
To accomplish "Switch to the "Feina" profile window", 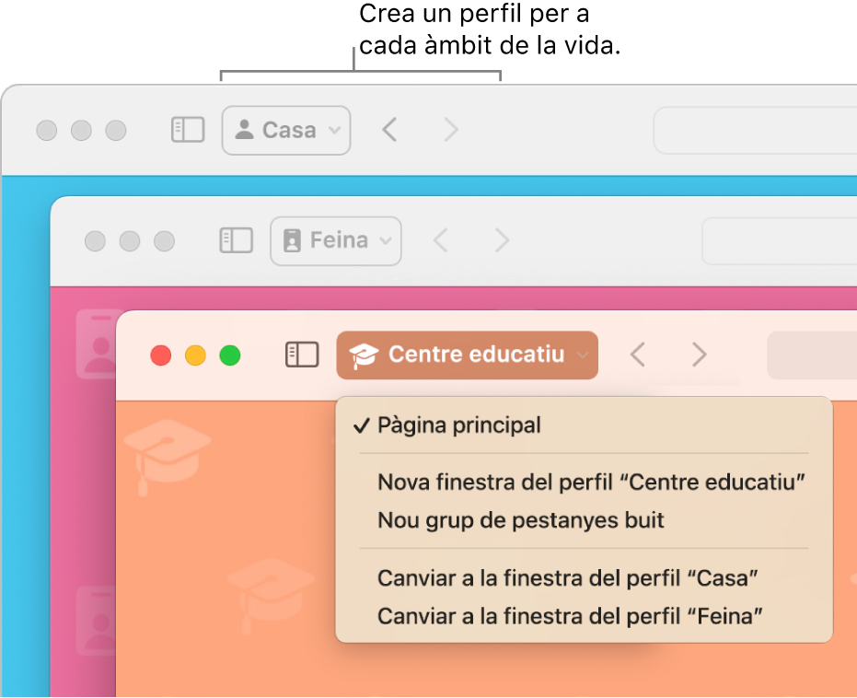I will pos(572,616).
